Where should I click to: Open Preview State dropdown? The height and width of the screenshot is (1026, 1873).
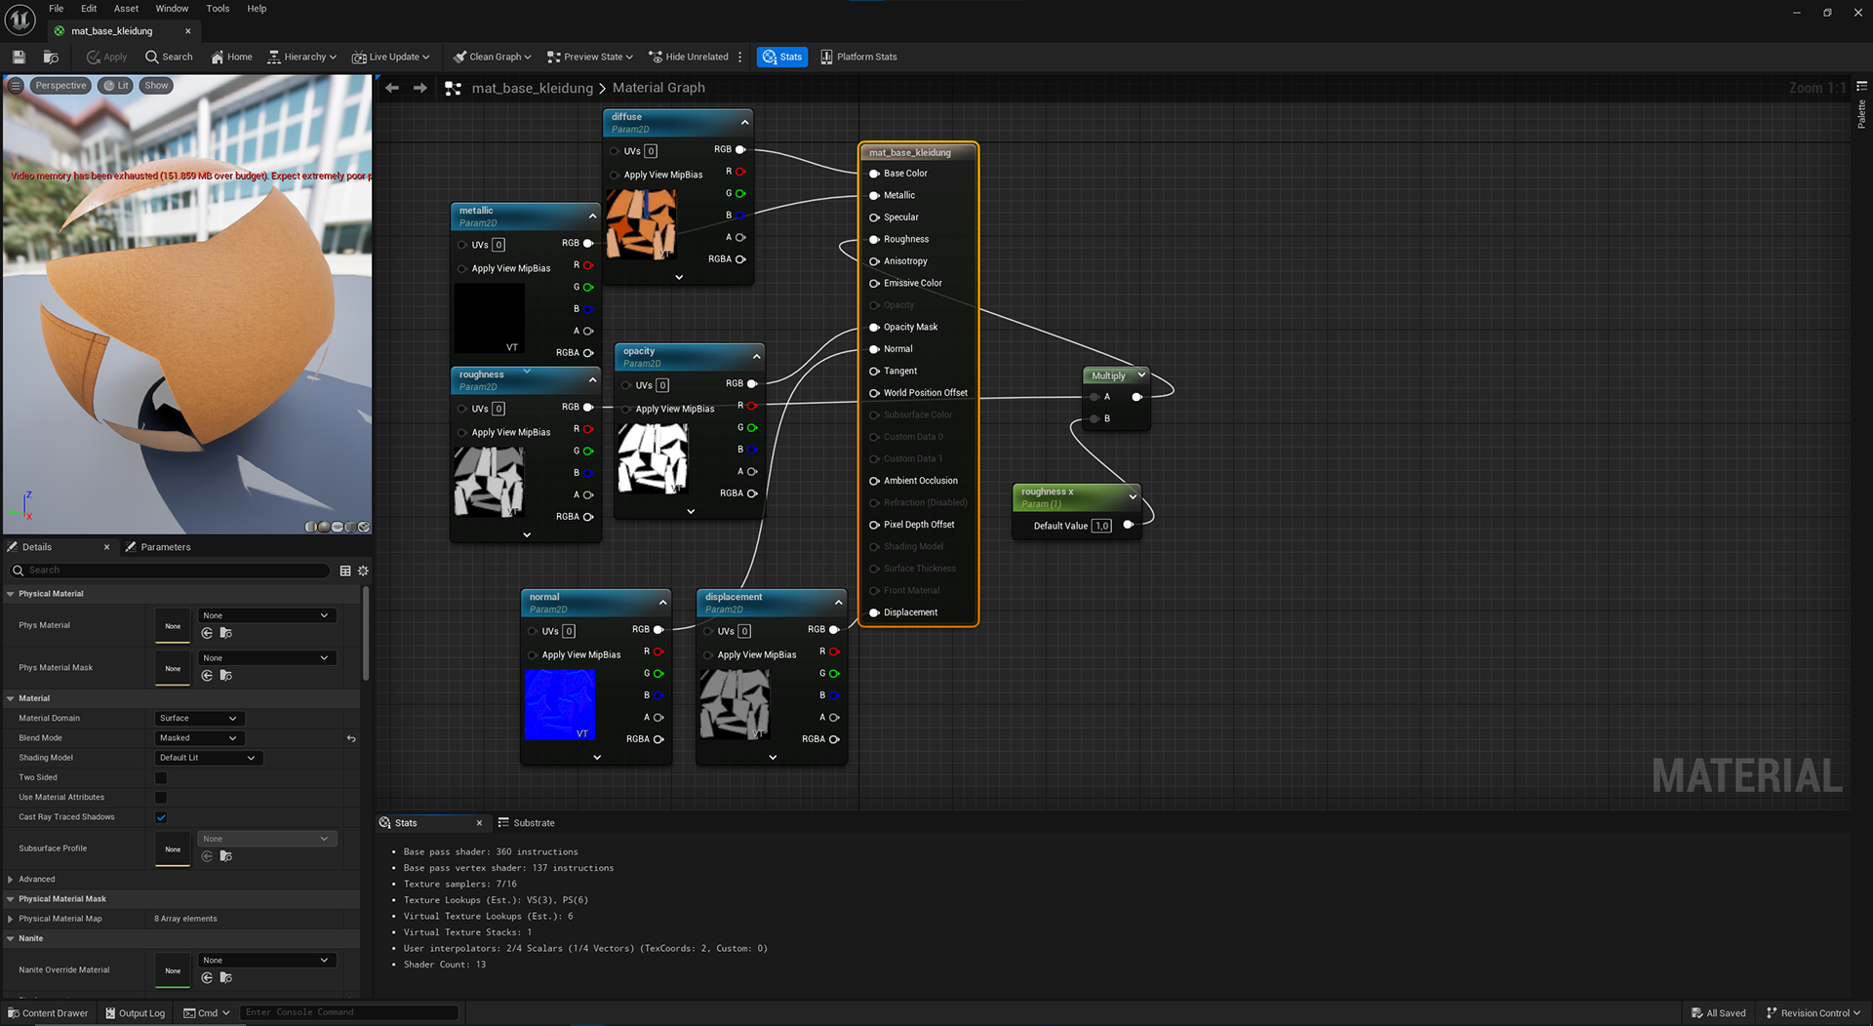(x=589, y=57)
